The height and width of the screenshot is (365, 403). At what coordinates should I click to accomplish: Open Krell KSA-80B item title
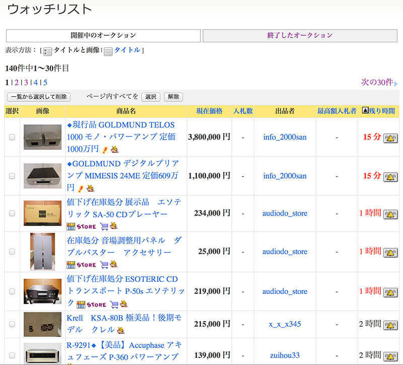(x=124, y=324)
